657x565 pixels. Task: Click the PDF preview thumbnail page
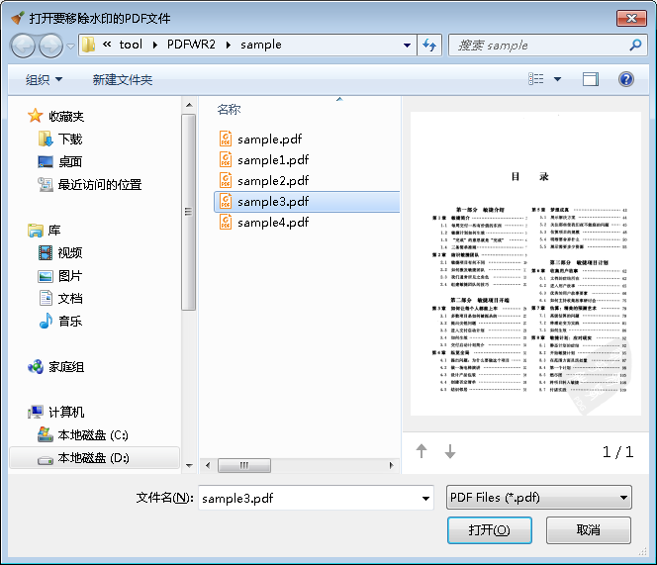tap(525, 263)
